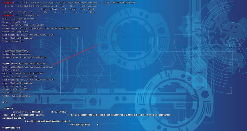Viewport: 247px width, 131px height.
Task: Click the Last-Modified line in the Apache headers
Action: point(28,80)
